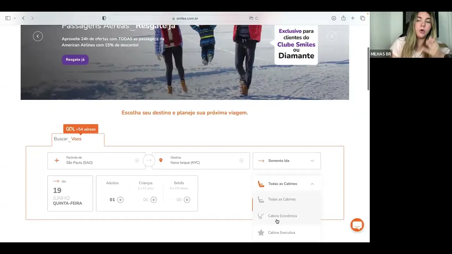Choose Cabine Executiva option
The image size is (452, 254).
click(287, 232)
